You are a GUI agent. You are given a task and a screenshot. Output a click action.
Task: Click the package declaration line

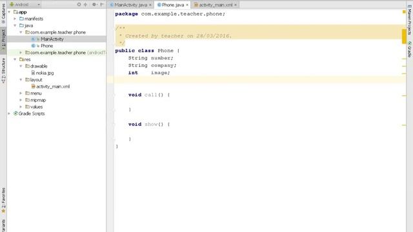pos(170,14)
